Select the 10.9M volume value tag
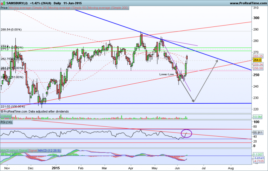The height and width of the screenshot is (171, 268). point(256,116)
